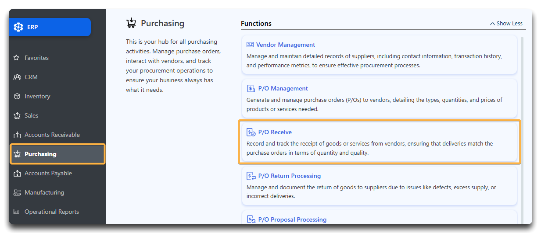Screen dimensions: 541x233
Task: Click the Sales cart icon
Action: click(x=17, y=115)
